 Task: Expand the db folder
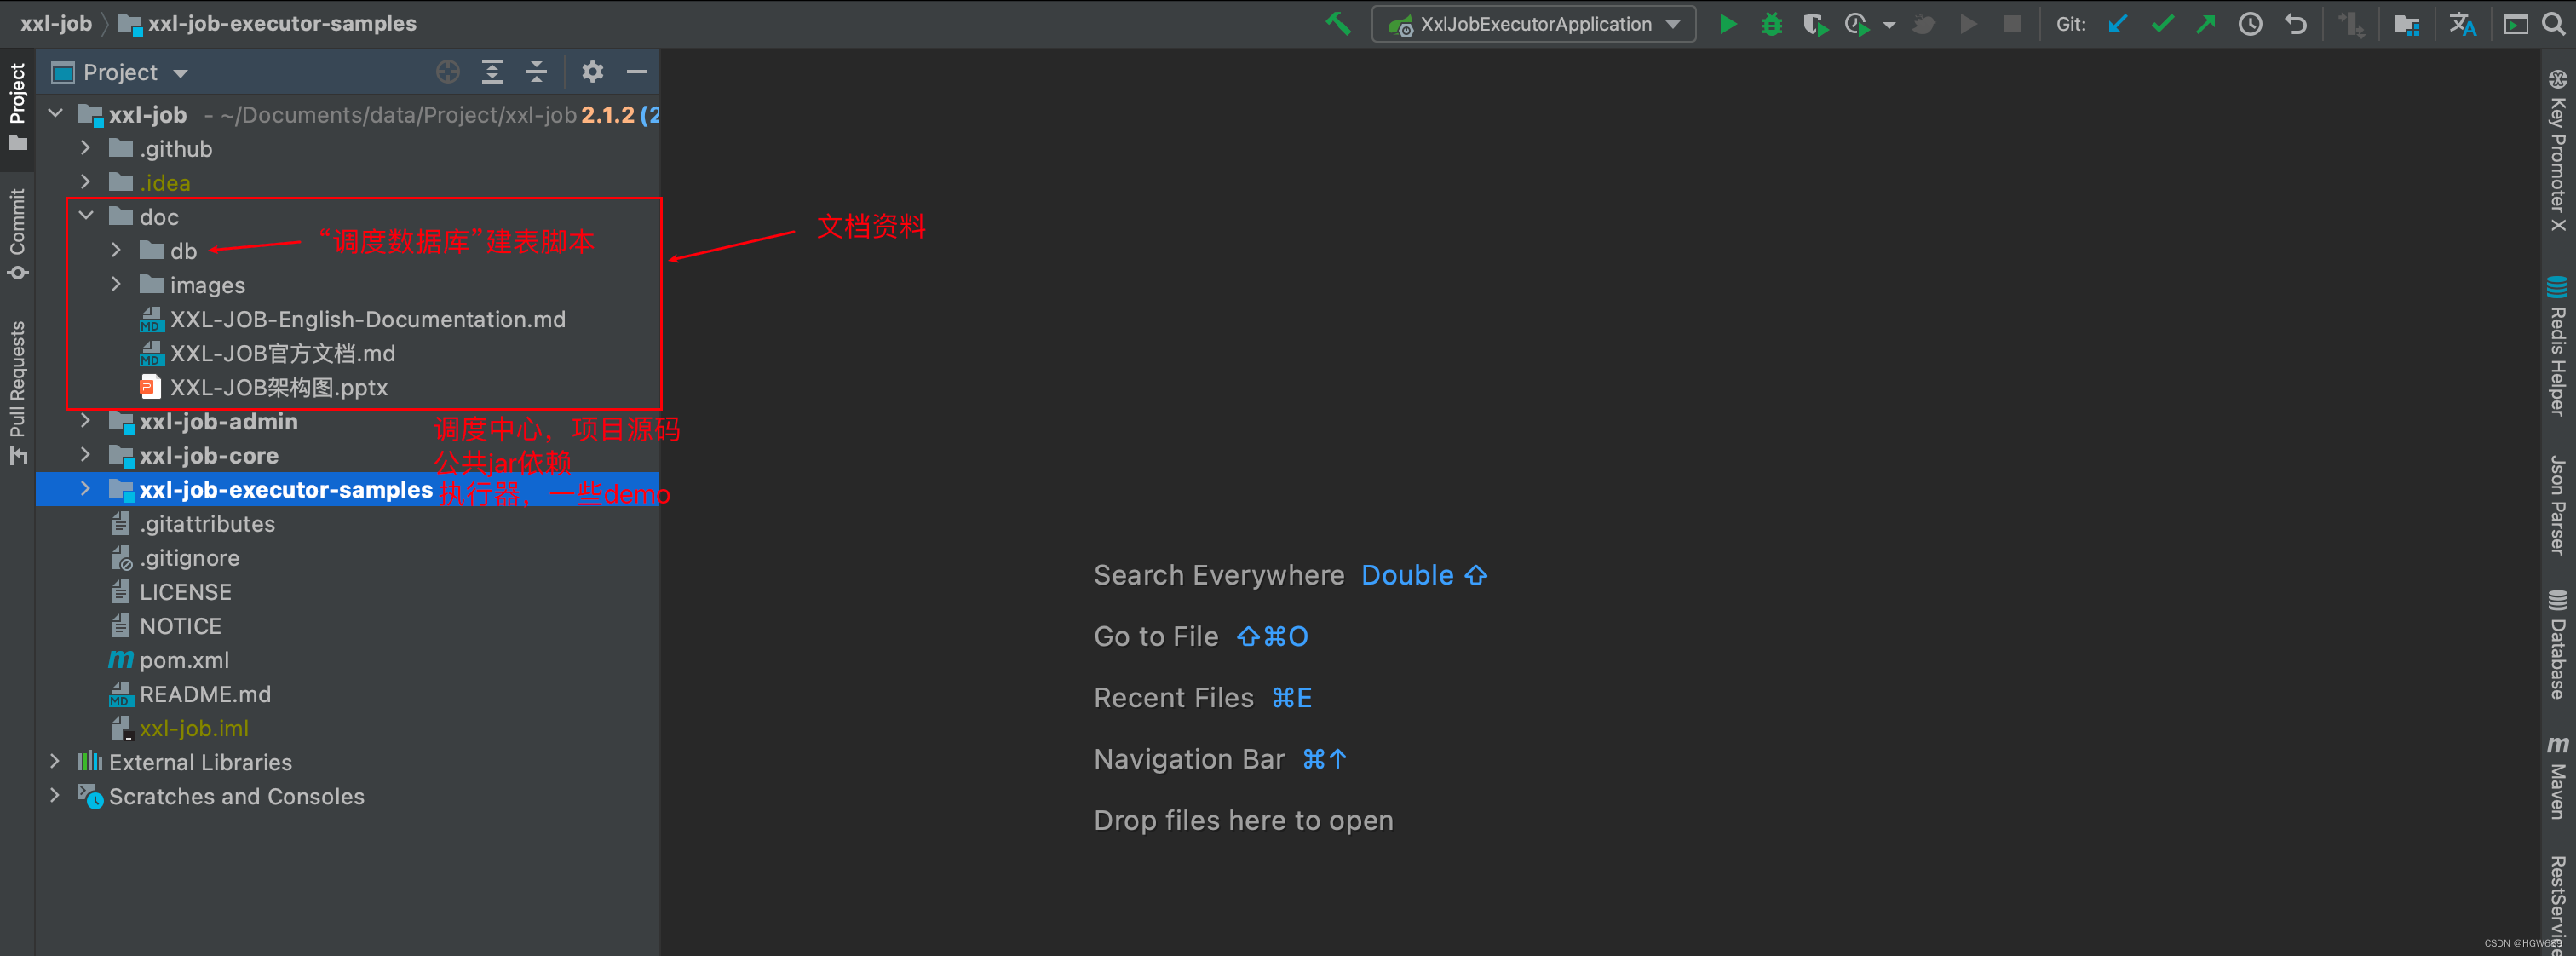point(116,250)
